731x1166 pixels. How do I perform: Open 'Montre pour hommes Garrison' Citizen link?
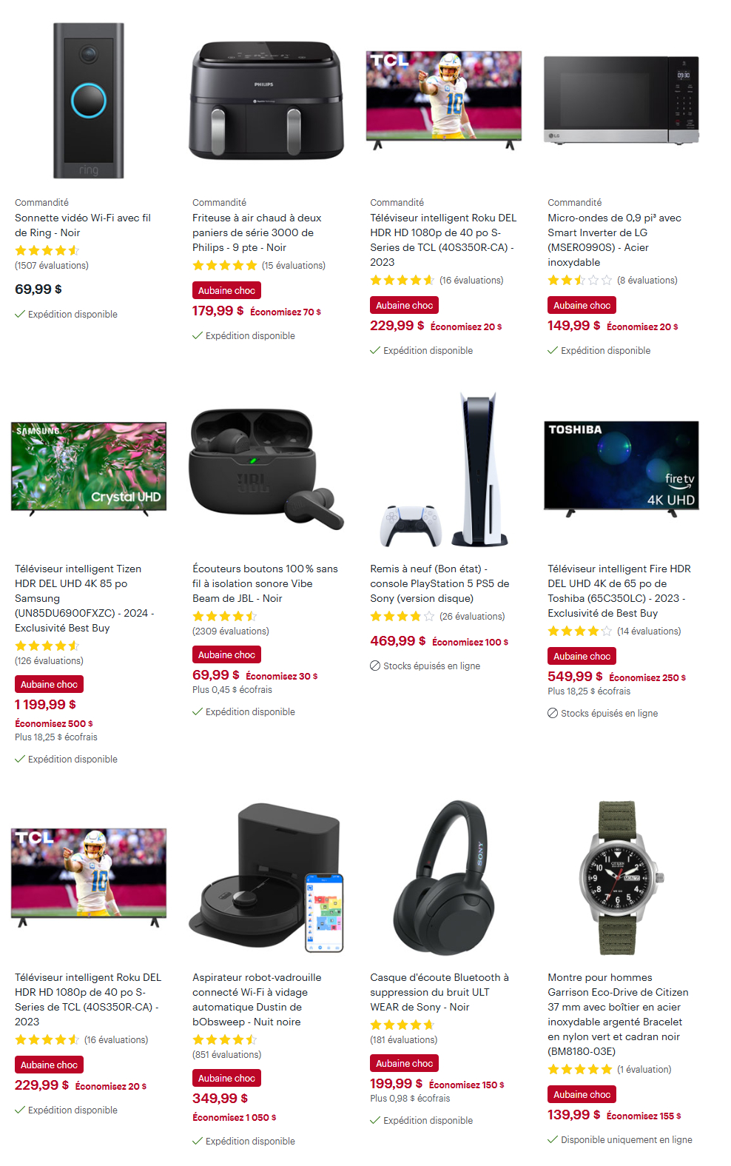pos(618,1014)
